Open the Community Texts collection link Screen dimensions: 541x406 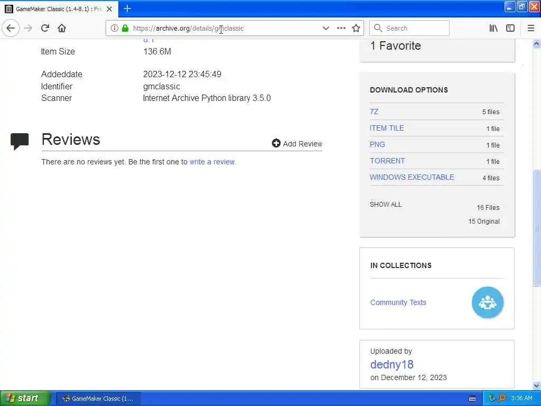pyautogui.click(x=398, y=302)
